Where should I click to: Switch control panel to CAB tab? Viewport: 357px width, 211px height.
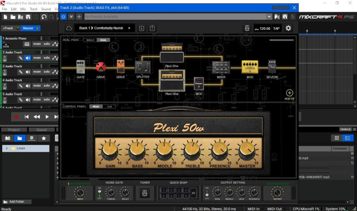[x=109, y=107]
